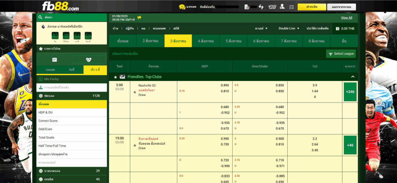
Task: Open the ประวัติการเดิมพัน bet history link
Action: pos(318,29)
